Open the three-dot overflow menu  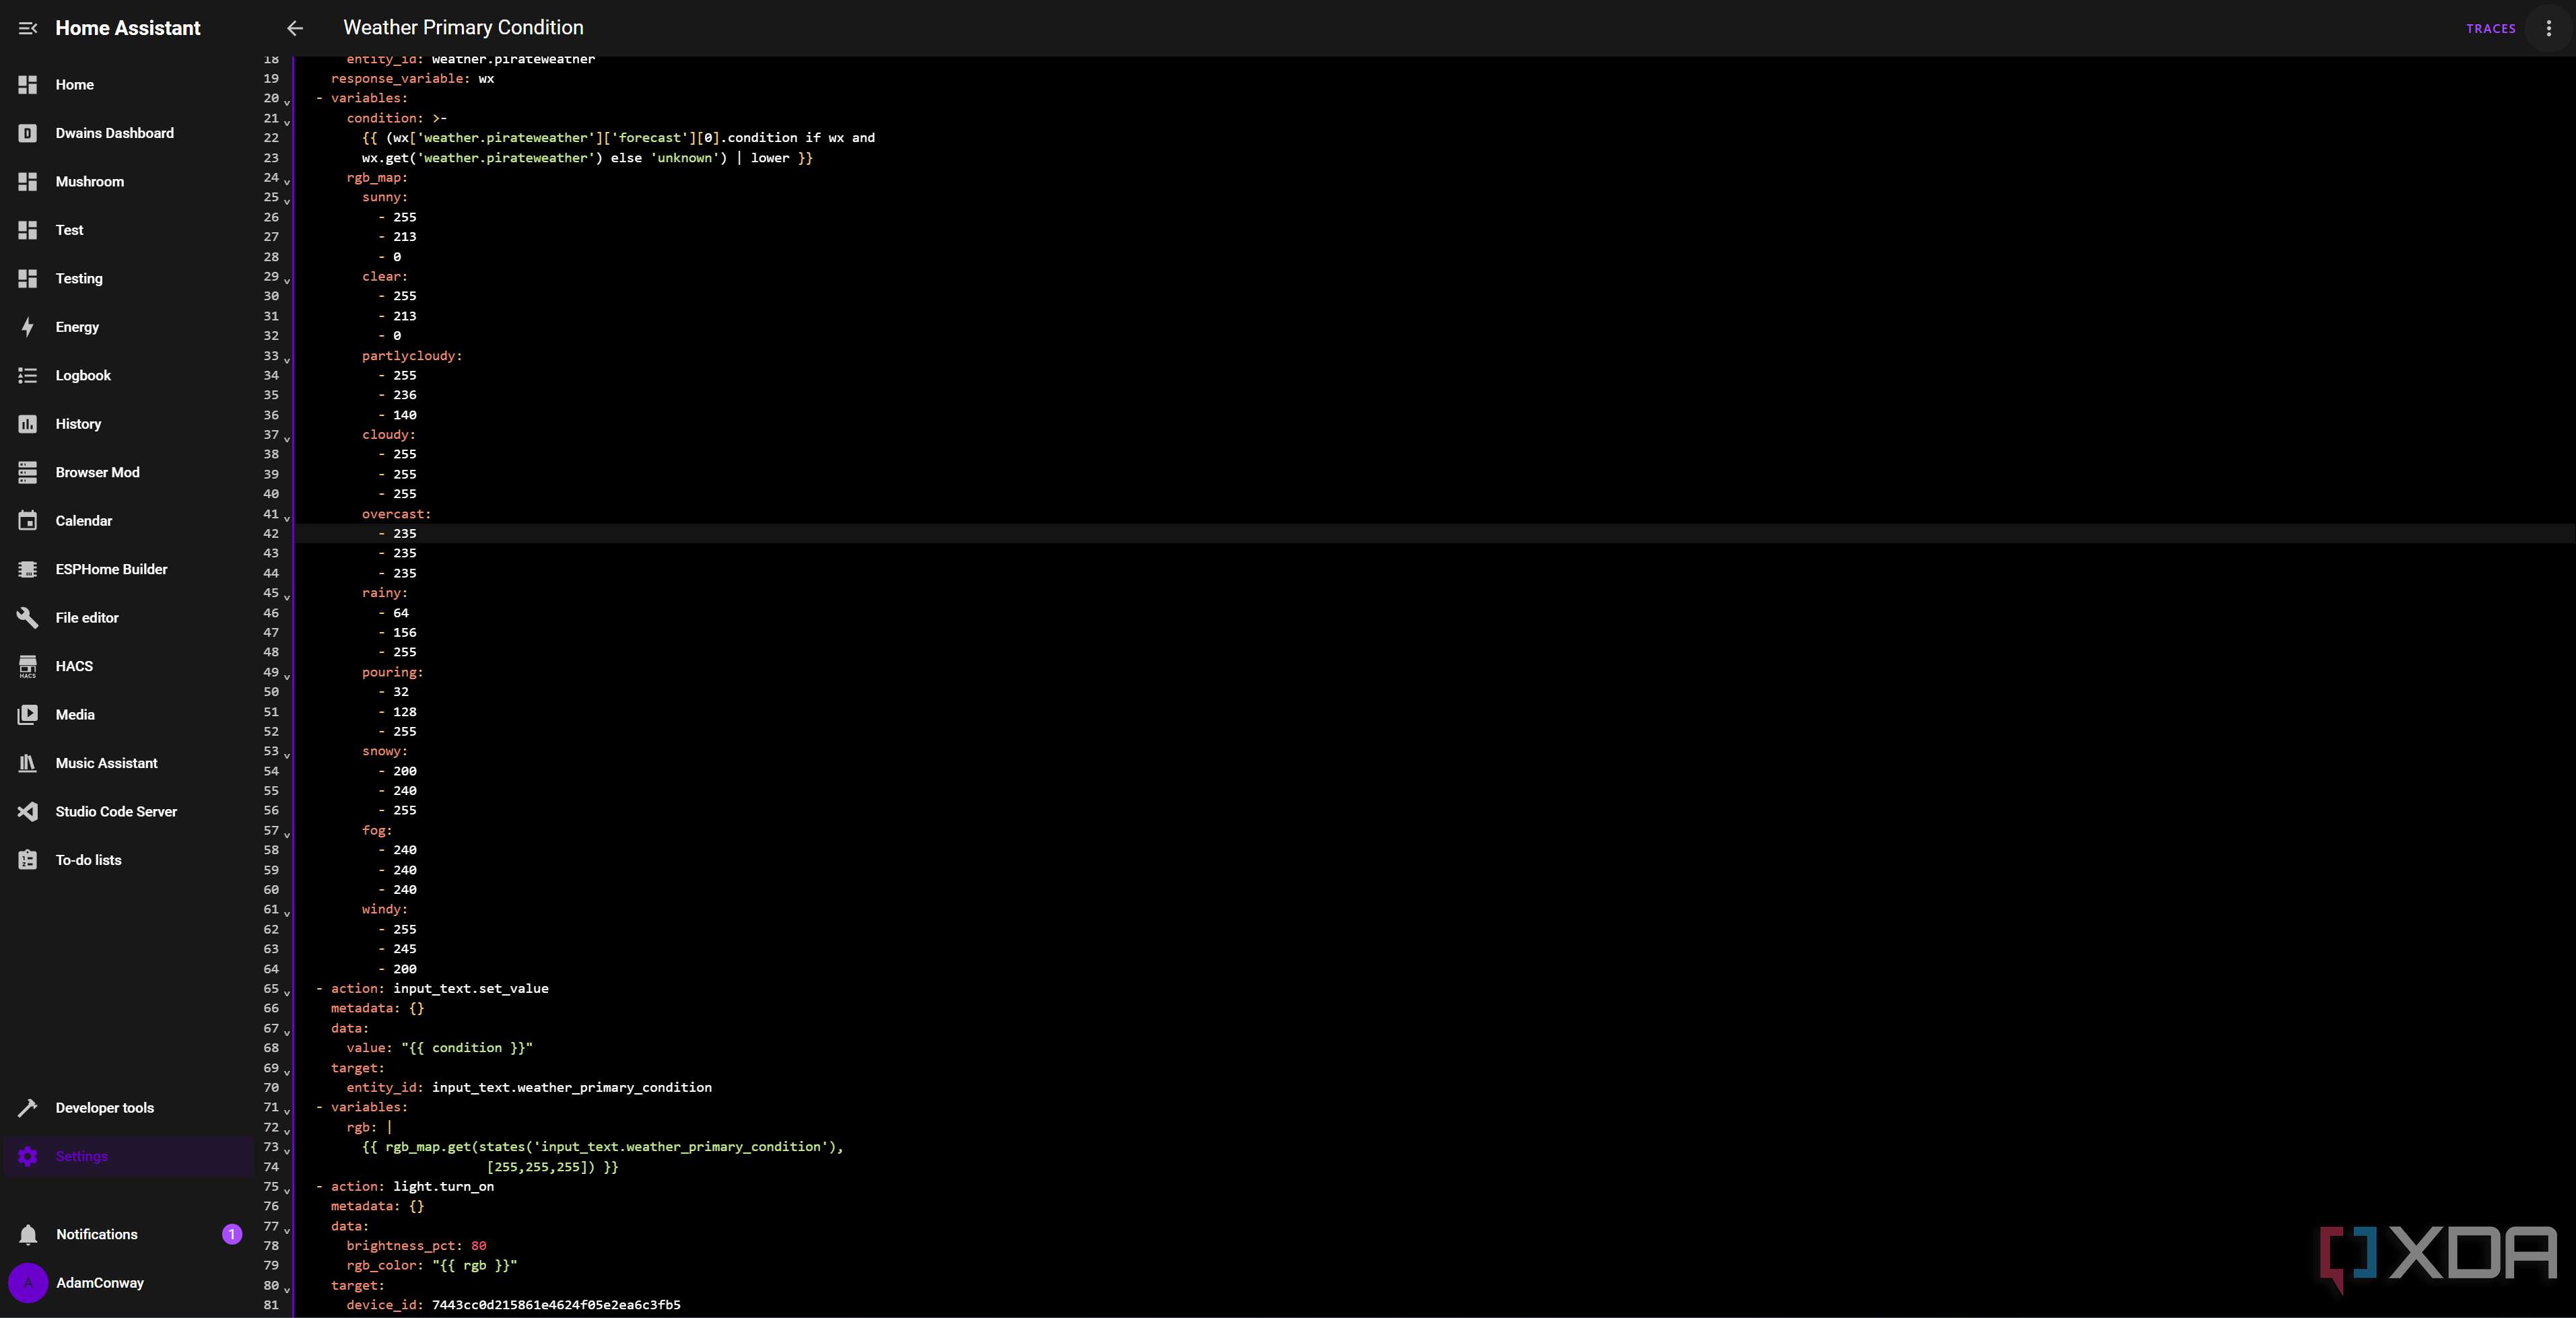pyautogui.click(x=2548, y=28)
